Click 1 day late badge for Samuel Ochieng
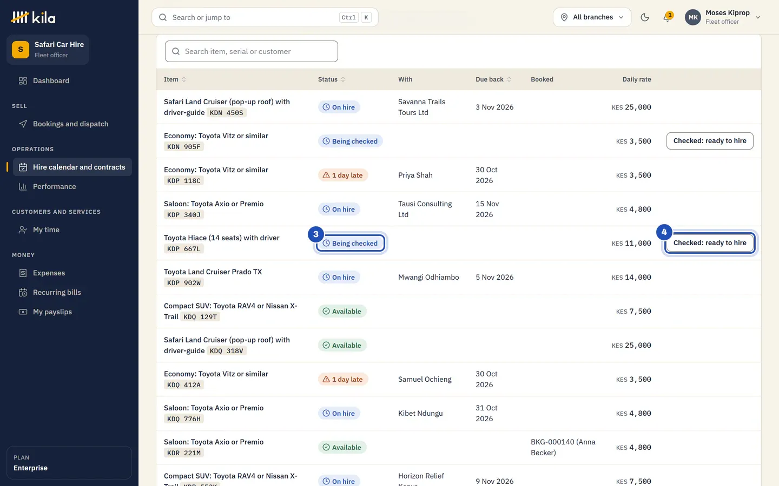This screenshot has width=779, height=486. [343, 379]
